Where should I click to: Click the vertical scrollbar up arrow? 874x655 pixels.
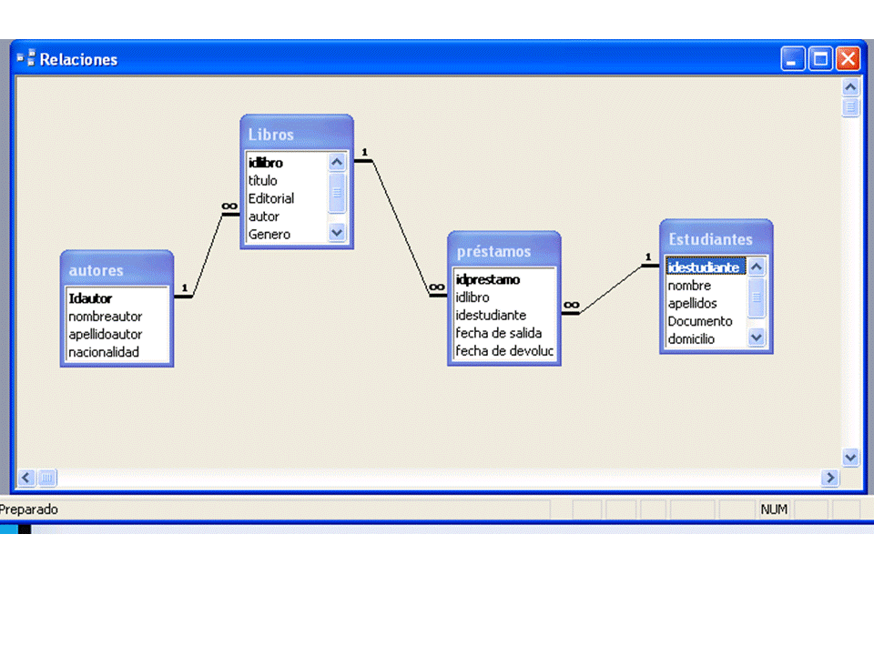point(849,86)
